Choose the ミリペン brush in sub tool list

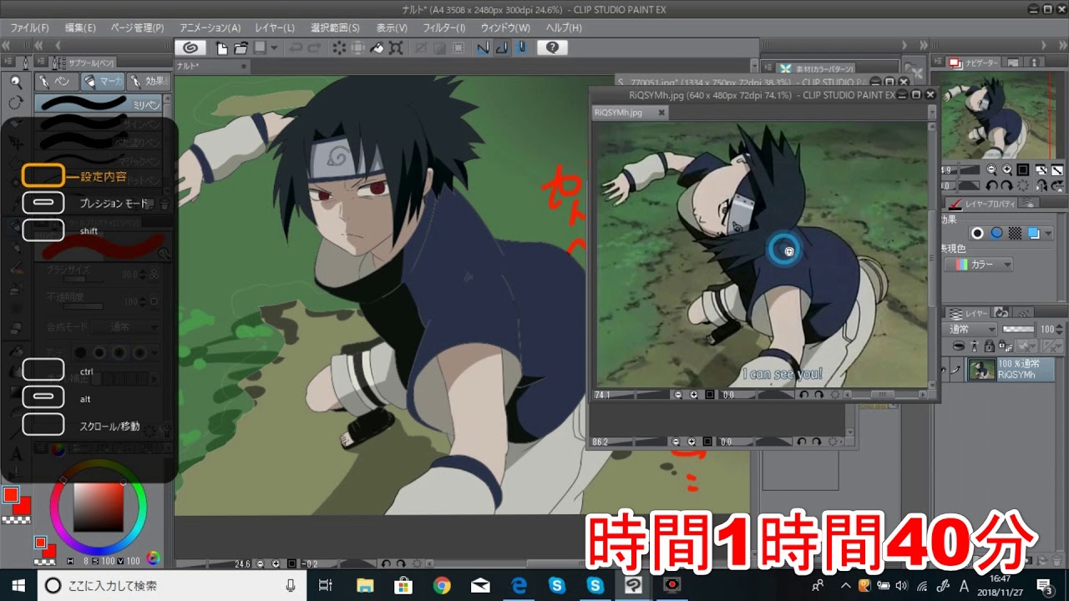point(99,104)
